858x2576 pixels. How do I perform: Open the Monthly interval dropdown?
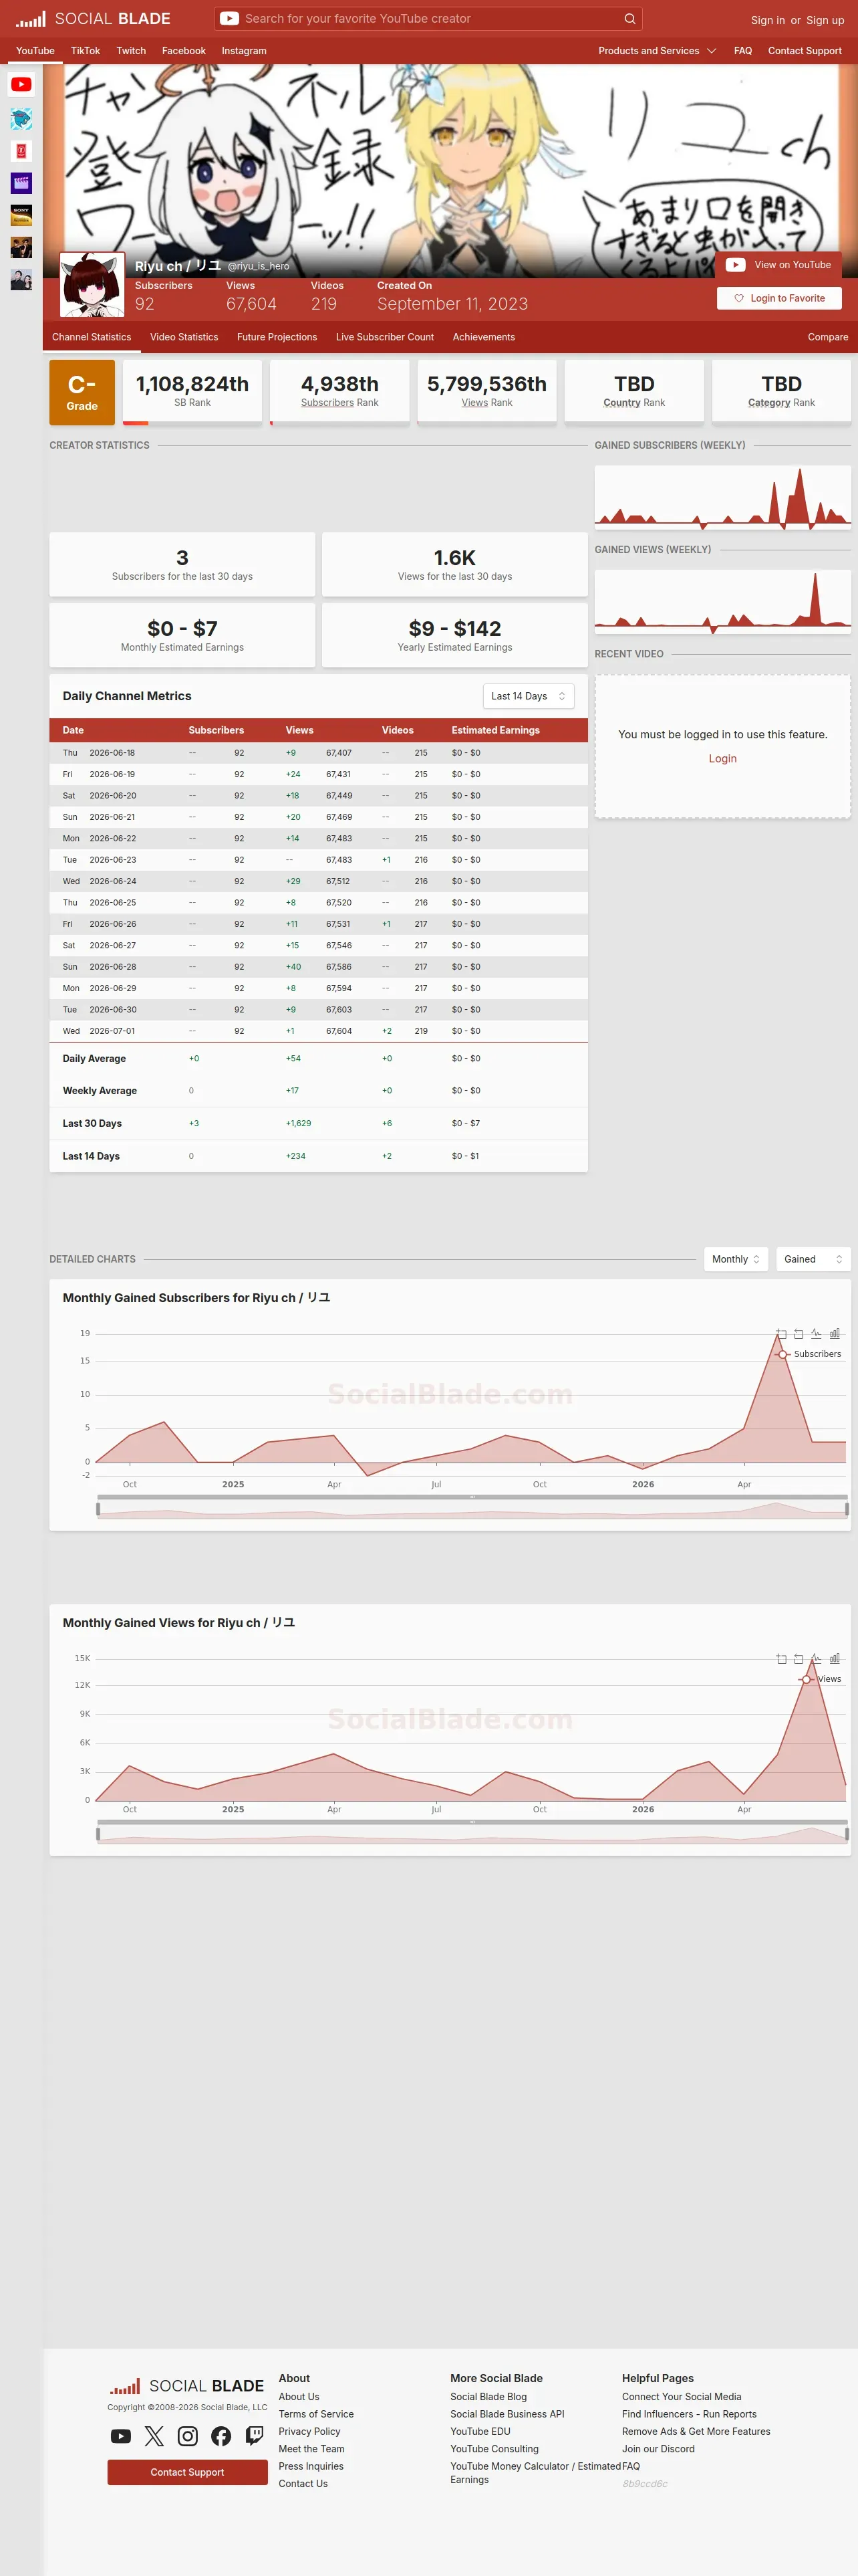pos(736,1259)
